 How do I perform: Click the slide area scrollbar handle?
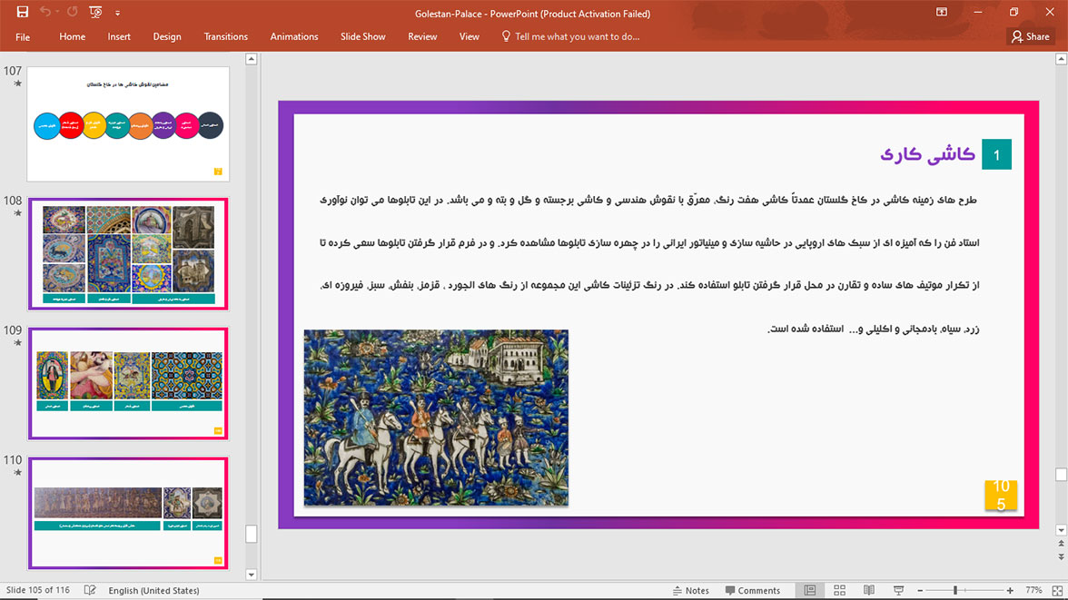1061,474
